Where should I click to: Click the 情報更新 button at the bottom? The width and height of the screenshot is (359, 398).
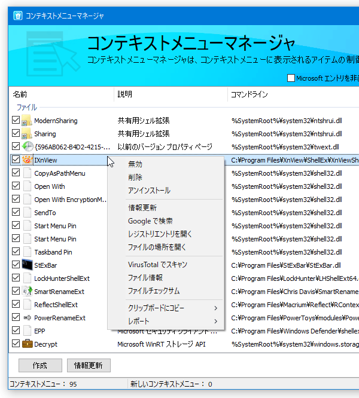coord(89,365)
